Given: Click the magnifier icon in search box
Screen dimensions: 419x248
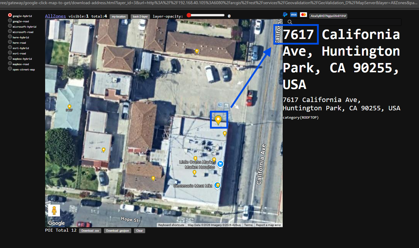Looking at the screenshot, I should (290, 22).
